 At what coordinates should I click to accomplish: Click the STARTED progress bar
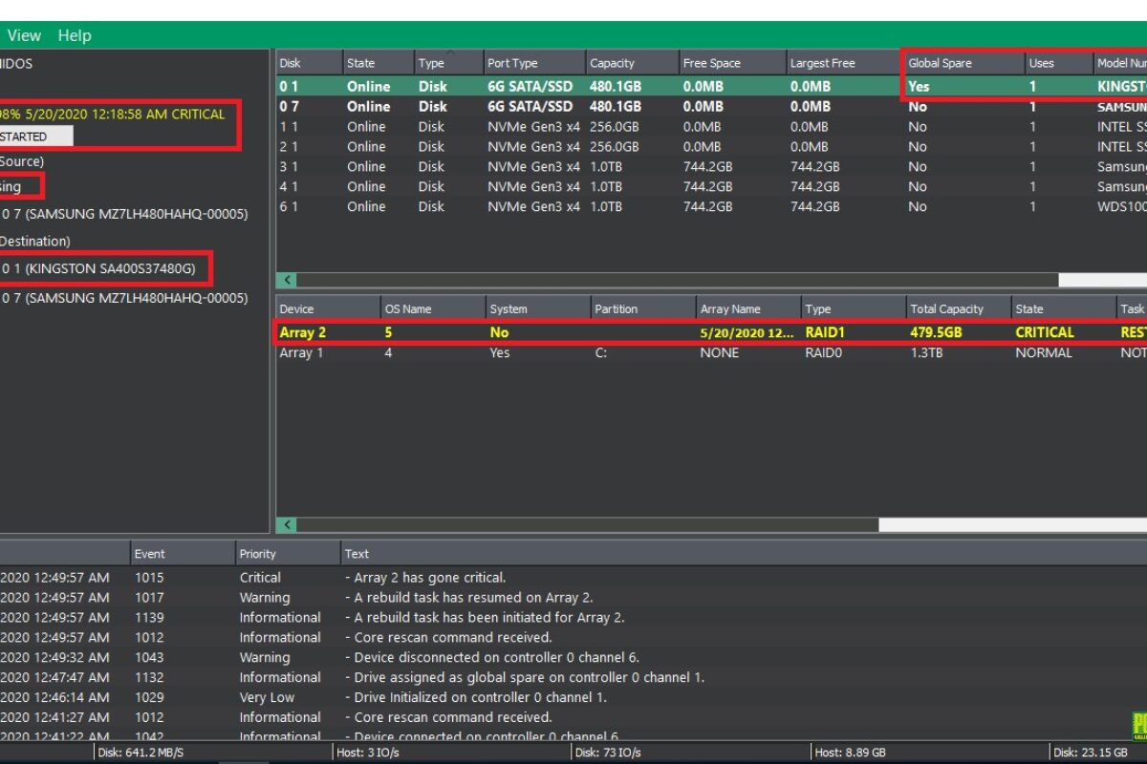tap(36, 137)
